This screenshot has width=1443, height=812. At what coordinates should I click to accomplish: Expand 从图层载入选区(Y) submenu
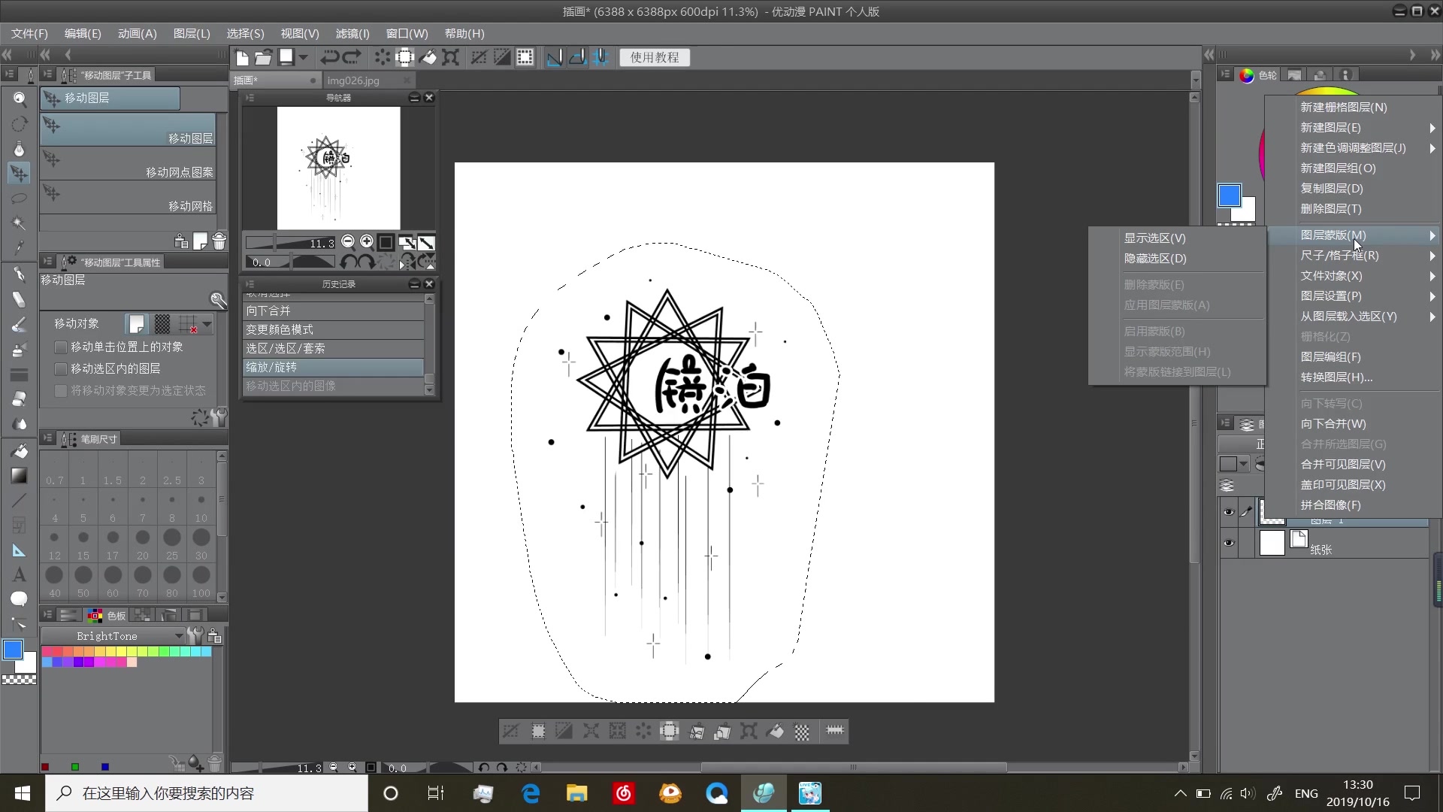[x=1348, y=317]
